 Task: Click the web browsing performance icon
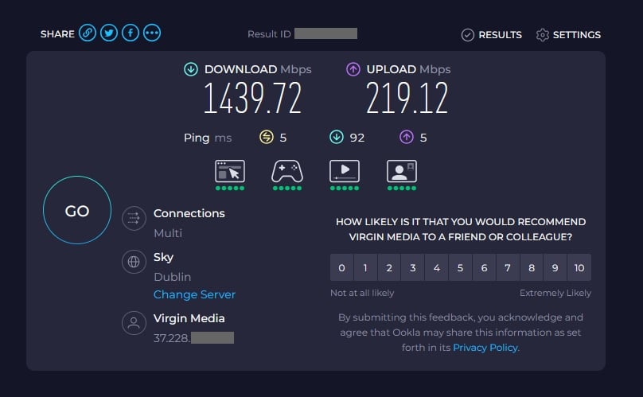tap(230, 170)
